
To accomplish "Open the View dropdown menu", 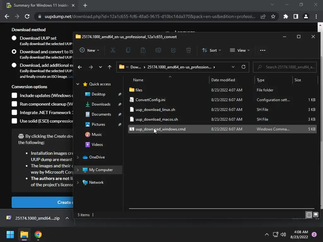I will pyautogui.click(x=240, y=50).
